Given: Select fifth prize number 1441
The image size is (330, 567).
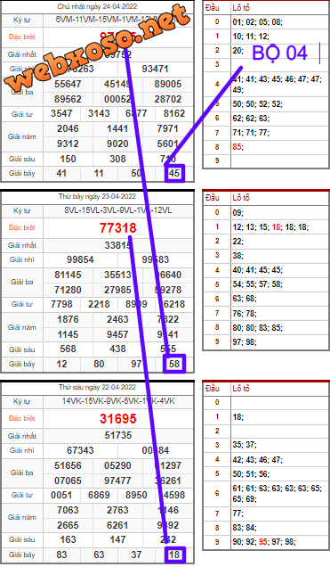Looking at the screenshot, I should tap(117, 128).
